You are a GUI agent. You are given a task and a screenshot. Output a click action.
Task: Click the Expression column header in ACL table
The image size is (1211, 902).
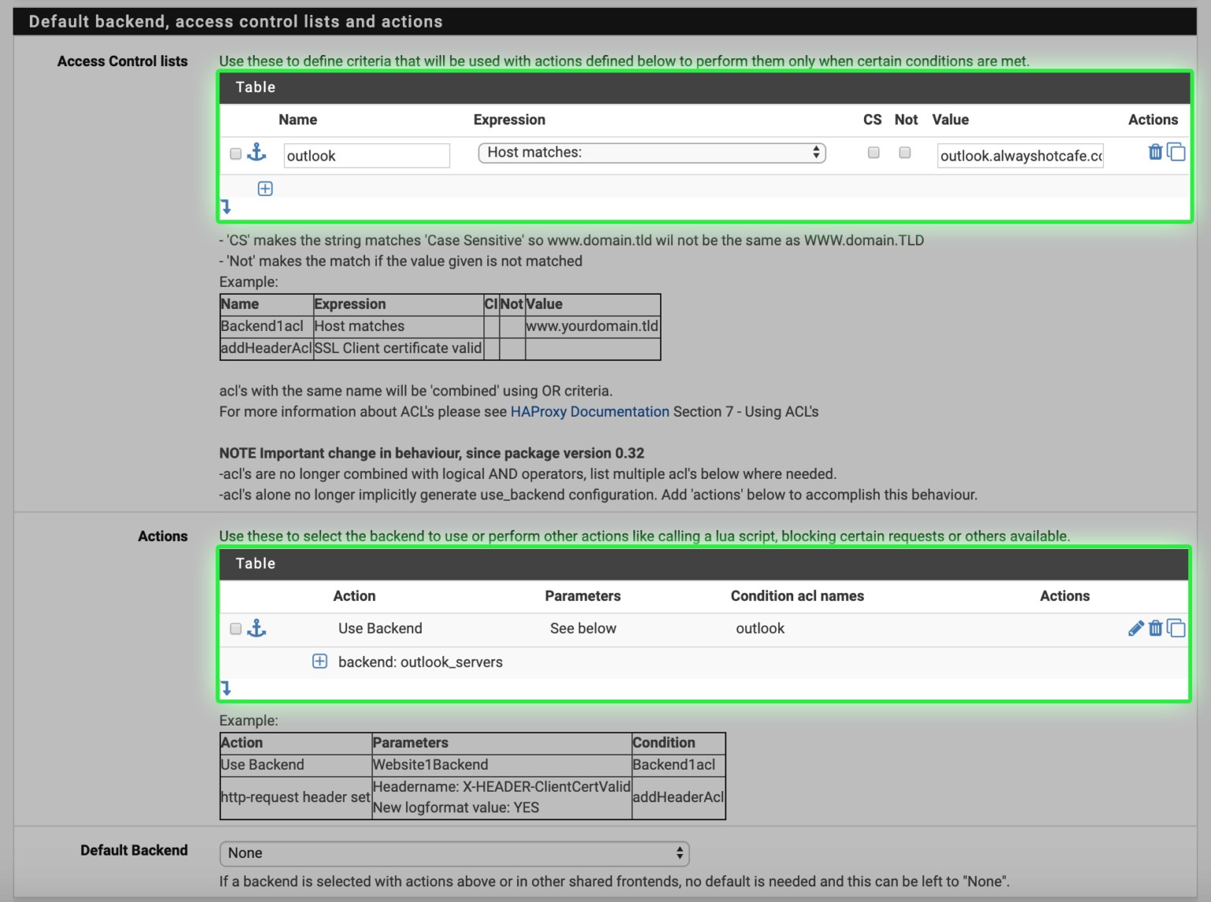pyautogui.click(x=509, y=120)
